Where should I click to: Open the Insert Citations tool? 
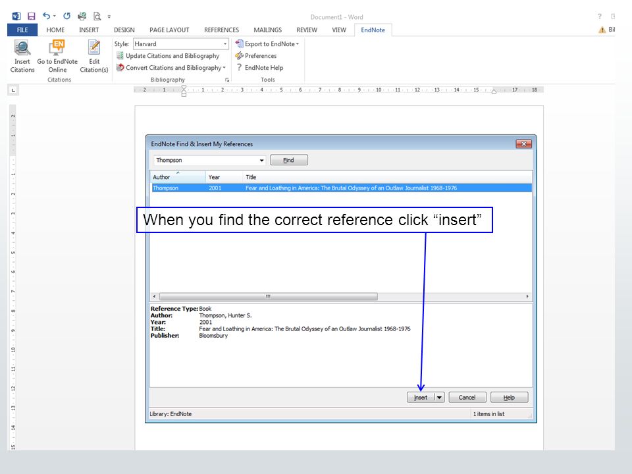click(x=22, y=57)
